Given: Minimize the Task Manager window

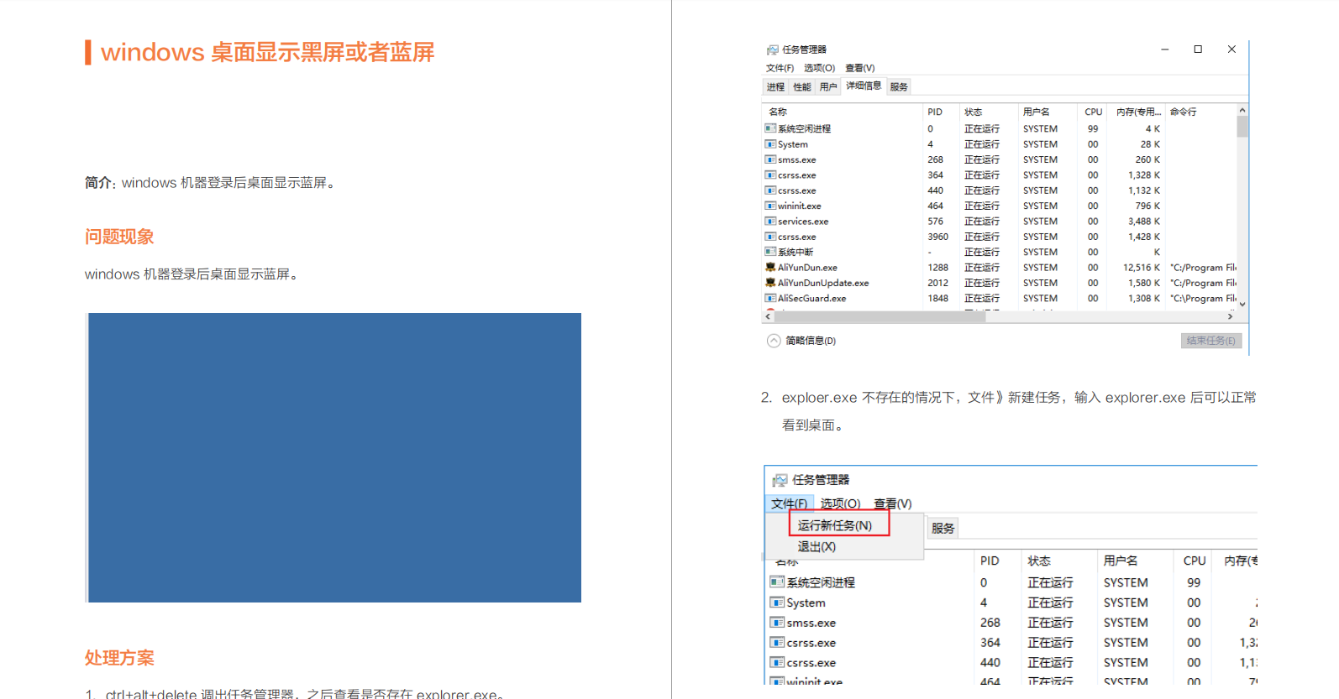Looking at the screenshot, I should tap(1165, 50).
